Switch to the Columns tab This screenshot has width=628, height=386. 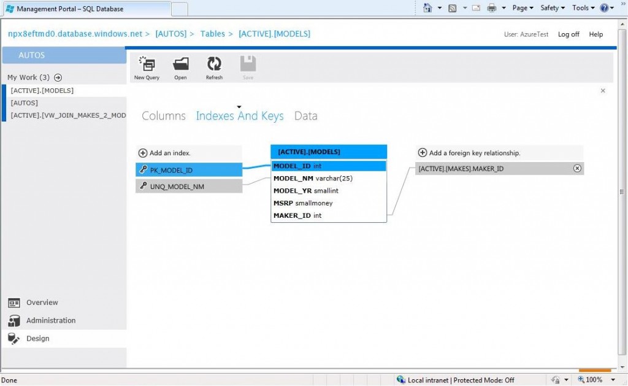pos(163,115)
